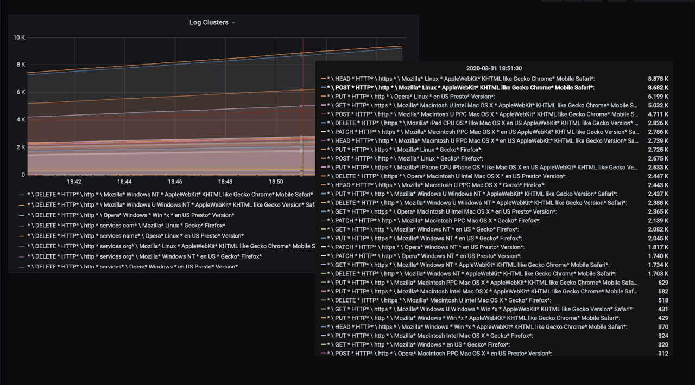Click legend color icon for DELETE Windows U Safari series
Screen dimensions: 695x385
pos(21,205)
